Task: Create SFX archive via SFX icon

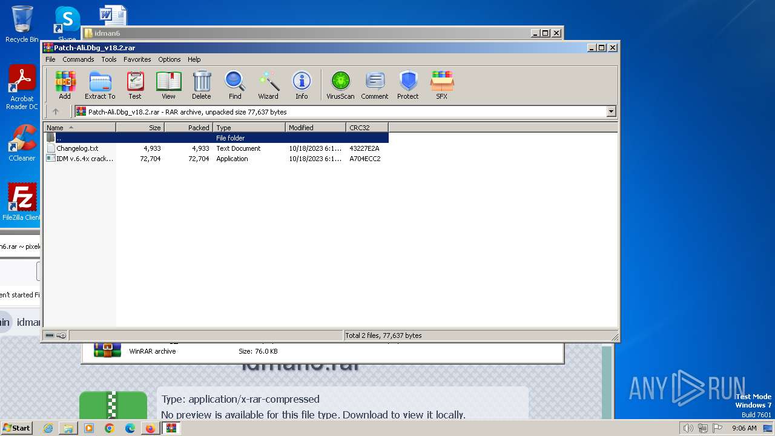Action: click(442, 85)
